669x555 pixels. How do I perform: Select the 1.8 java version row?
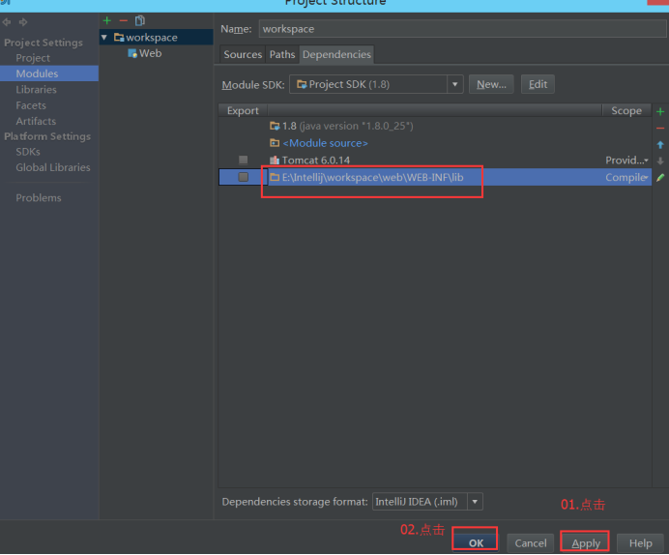(435, 126)
